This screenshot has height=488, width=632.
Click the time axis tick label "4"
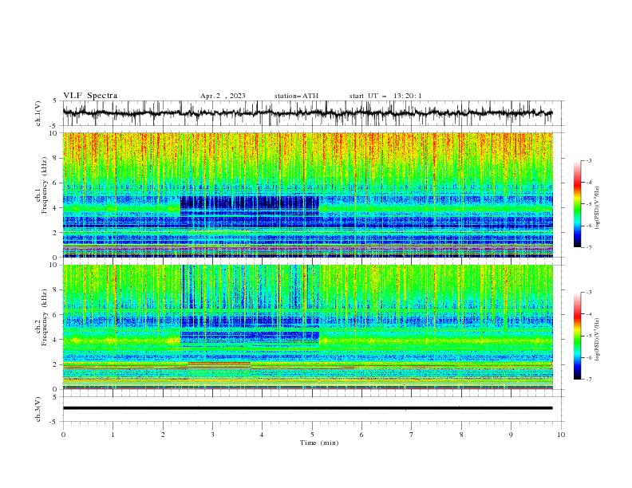click(262, 435)
